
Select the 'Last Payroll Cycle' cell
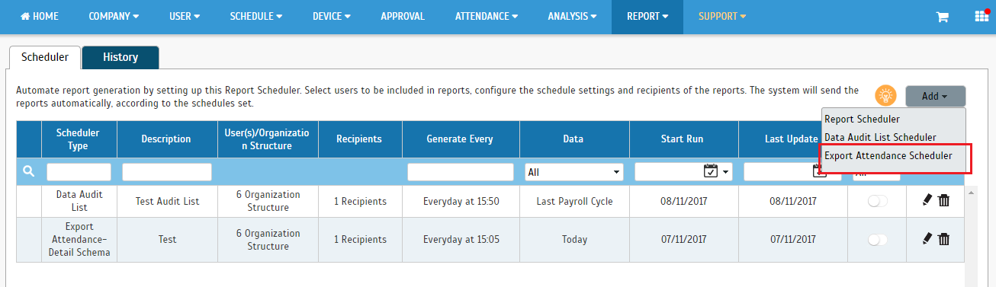pos(574,202)
